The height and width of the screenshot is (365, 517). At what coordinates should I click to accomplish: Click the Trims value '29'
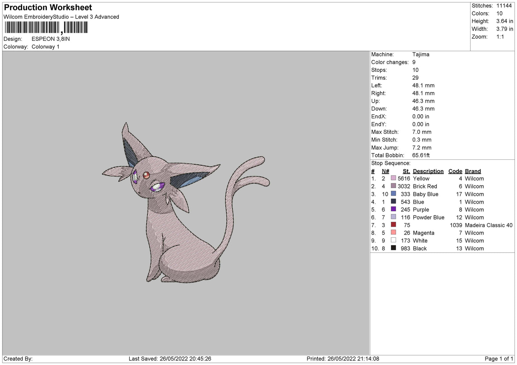(x=415, y=78)
